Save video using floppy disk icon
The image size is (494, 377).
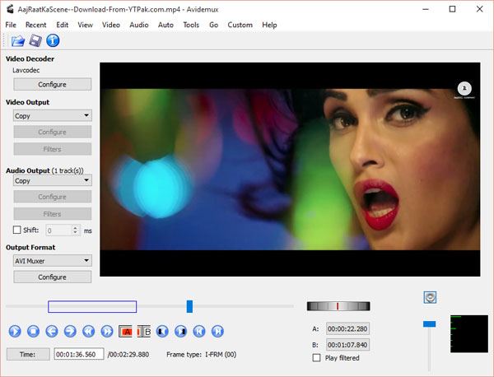pos(35,41)
